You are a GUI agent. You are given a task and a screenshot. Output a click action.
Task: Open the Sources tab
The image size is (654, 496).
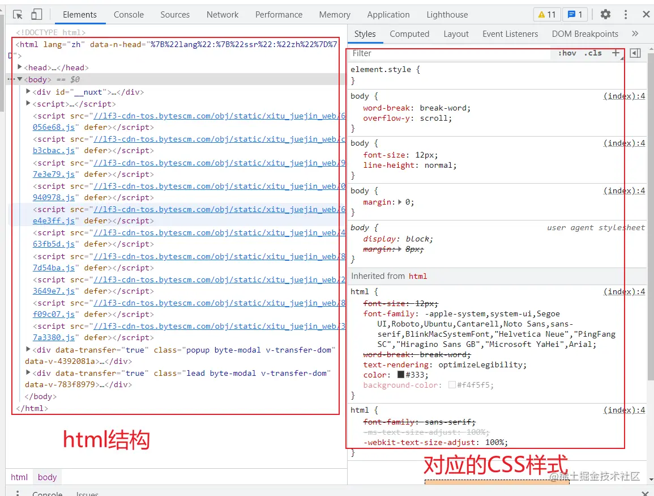point(175,15)
